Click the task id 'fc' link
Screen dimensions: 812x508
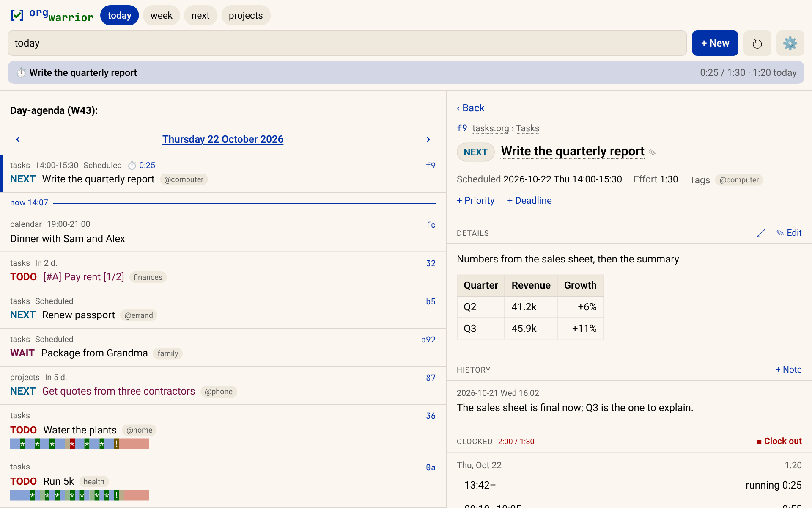click(x=431, y=225)
